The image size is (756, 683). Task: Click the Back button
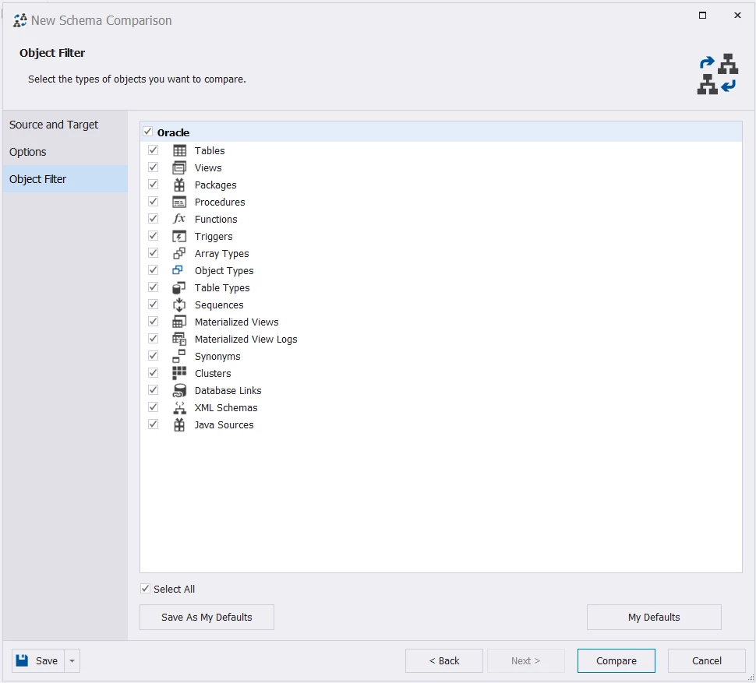(x=444, y=661)
